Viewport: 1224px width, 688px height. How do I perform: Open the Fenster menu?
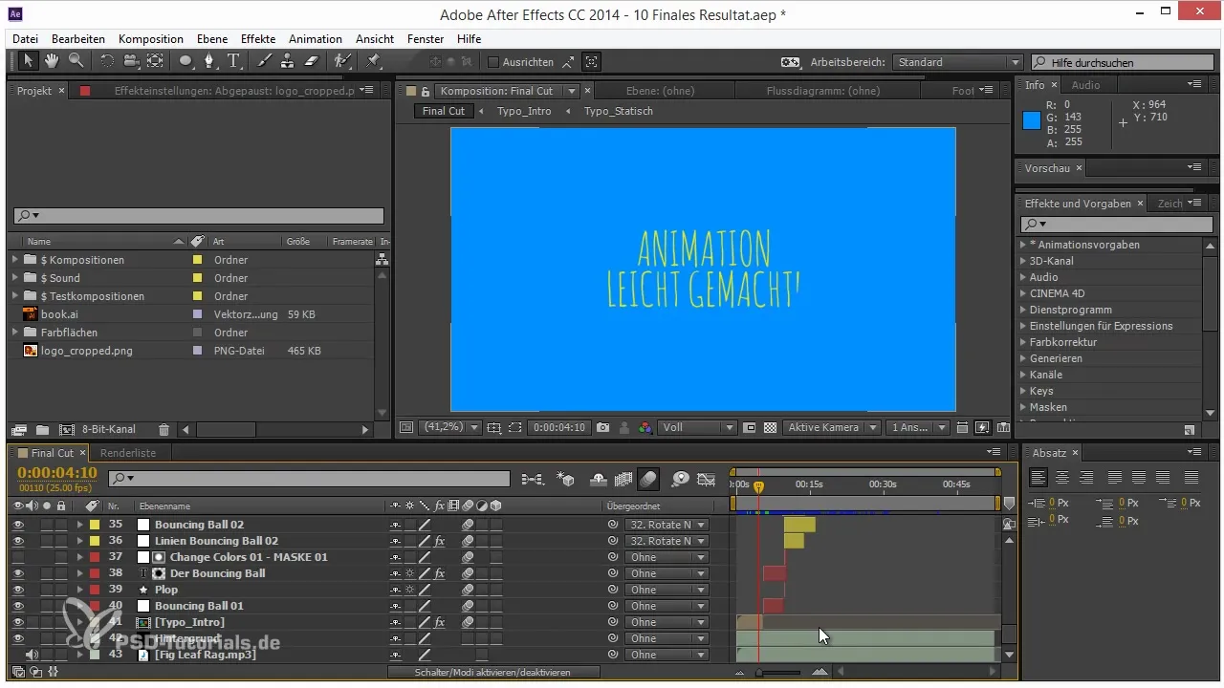click(x=426, y=39)
